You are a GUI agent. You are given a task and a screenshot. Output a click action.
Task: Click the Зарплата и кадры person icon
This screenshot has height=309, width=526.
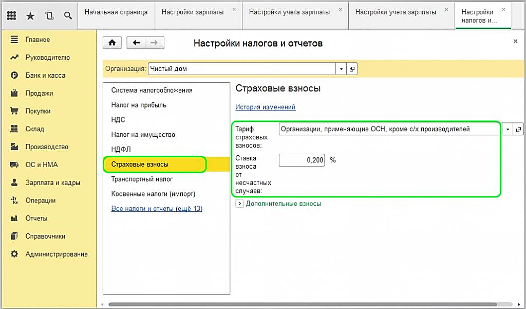coord(14,183)
